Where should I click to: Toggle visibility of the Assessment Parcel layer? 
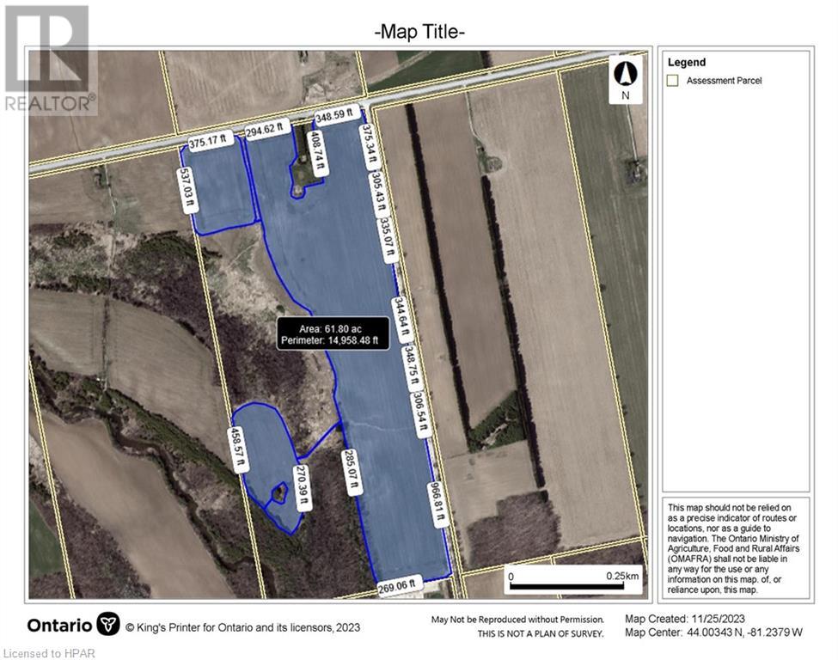pyautogui.click(x=674, y=79)
